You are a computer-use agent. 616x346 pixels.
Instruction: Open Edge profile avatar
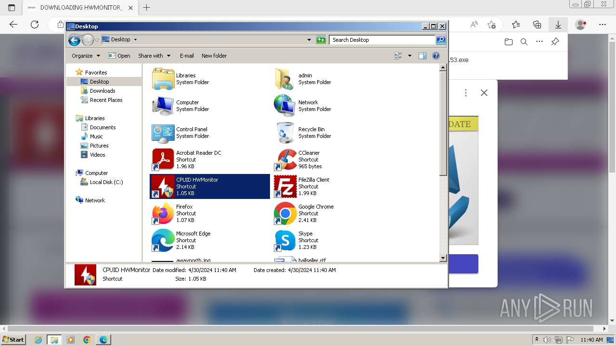[581, 25]
